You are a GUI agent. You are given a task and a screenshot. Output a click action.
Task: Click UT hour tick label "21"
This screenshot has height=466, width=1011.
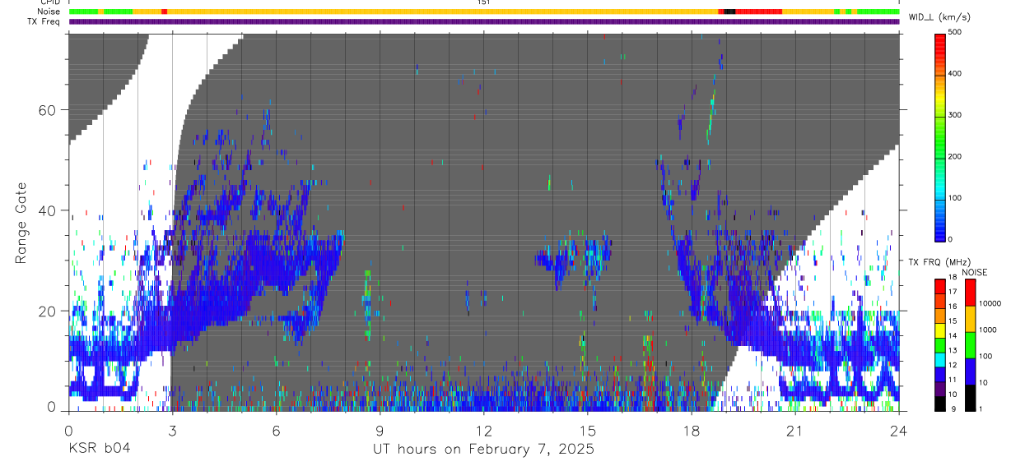click(794, 430)
